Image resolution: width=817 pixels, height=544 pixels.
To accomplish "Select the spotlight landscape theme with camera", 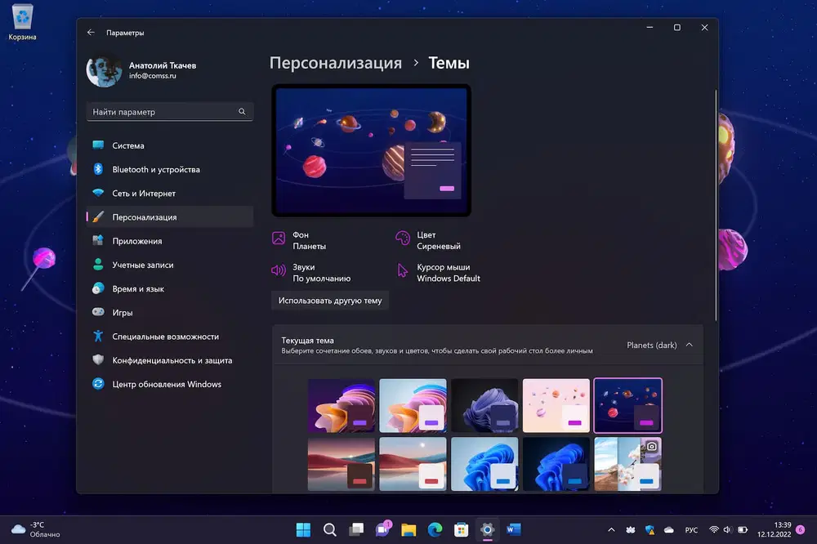I will tap(627, 464).
